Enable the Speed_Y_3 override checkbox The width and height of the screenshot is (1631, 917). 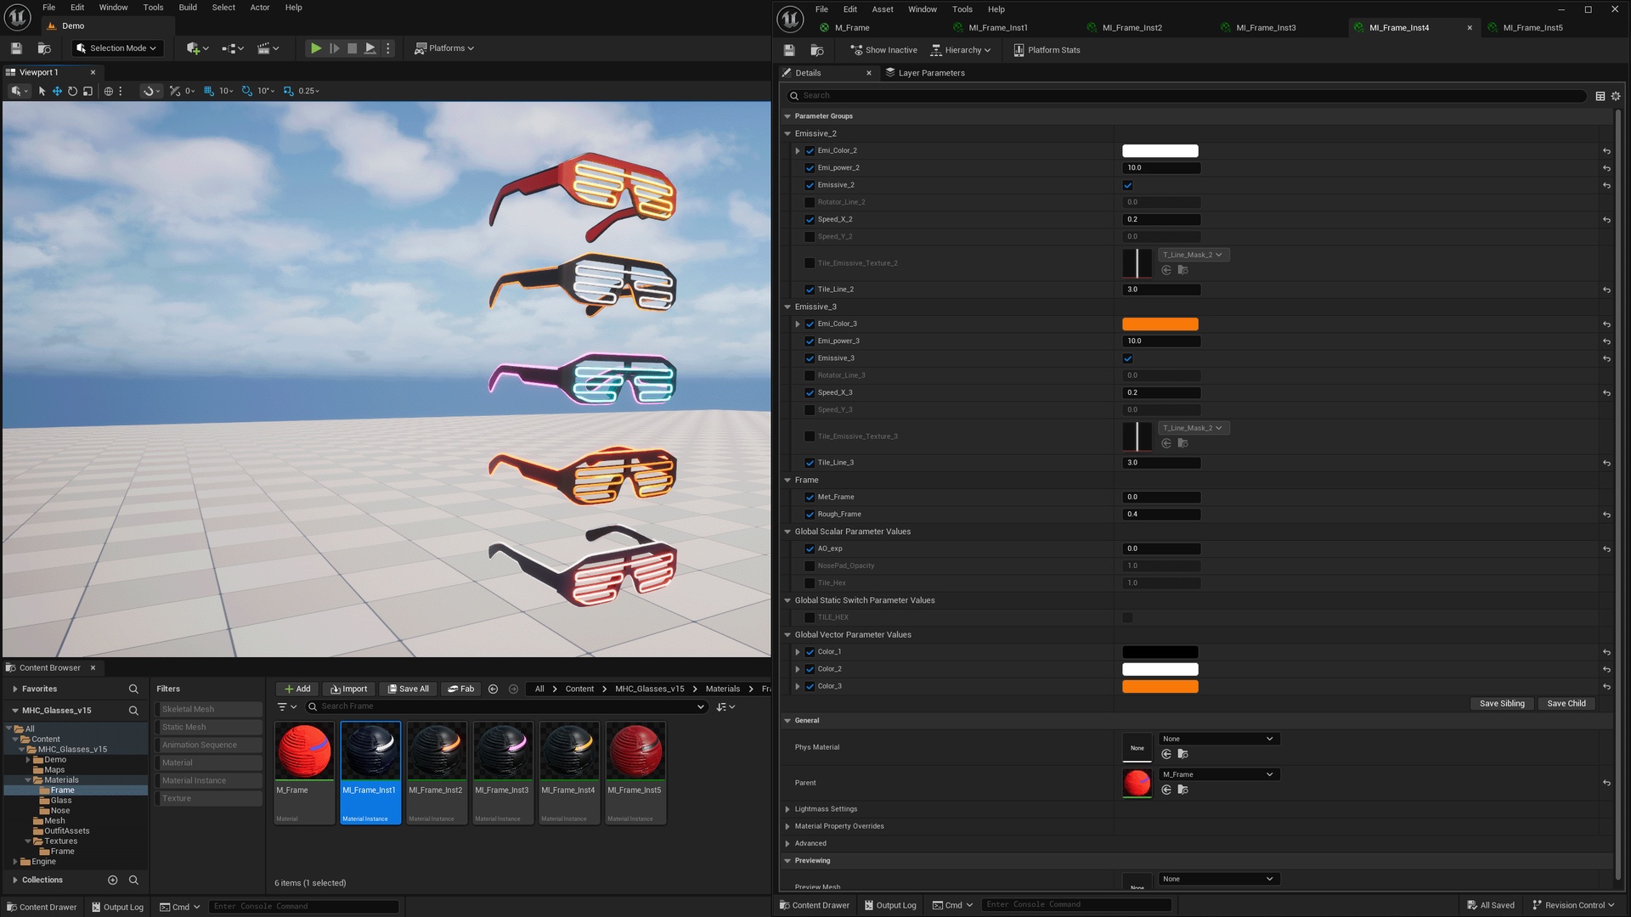click(x=810, y=410)
